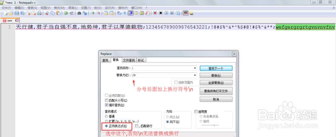Click the Find and Replace toolbar icon
336x137 pixels.
(x=85, y=13)
